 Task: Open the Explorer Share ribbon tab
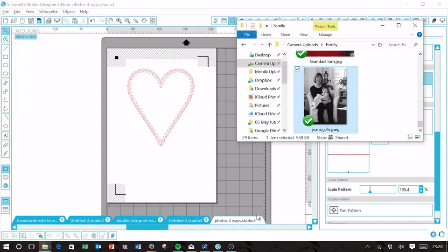click(285, 35)
